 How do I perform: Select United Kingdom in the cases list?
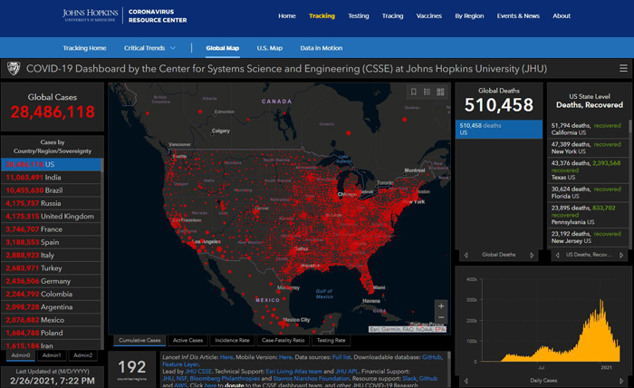coord(51,216)
